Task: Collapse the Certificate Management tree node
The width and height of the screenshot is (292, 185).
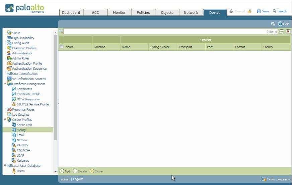Action: tap(5, 84)
